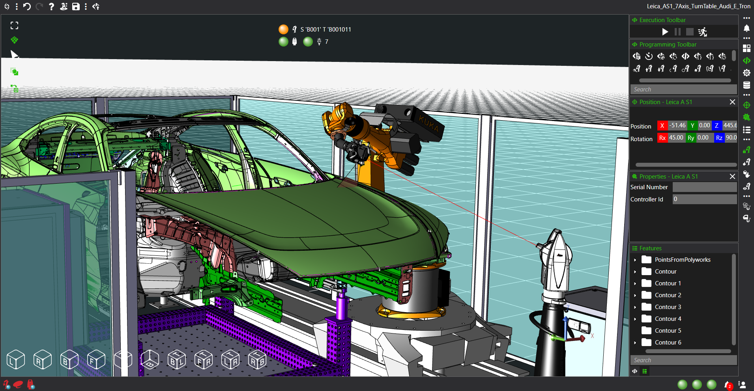This screenshot has width=754, height=391.
Task: Expand the Contour 3 tree node
Action: 635,307
